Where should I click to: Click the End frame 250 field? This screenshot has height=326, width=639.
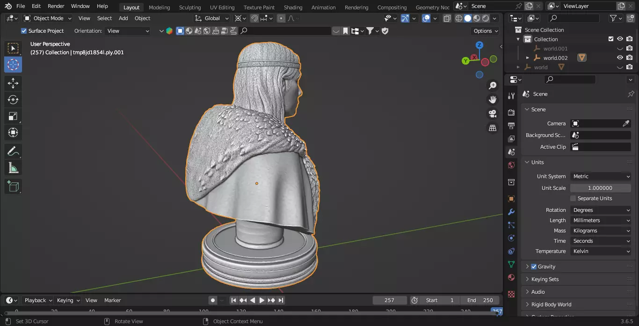click(x=480, y=300)
